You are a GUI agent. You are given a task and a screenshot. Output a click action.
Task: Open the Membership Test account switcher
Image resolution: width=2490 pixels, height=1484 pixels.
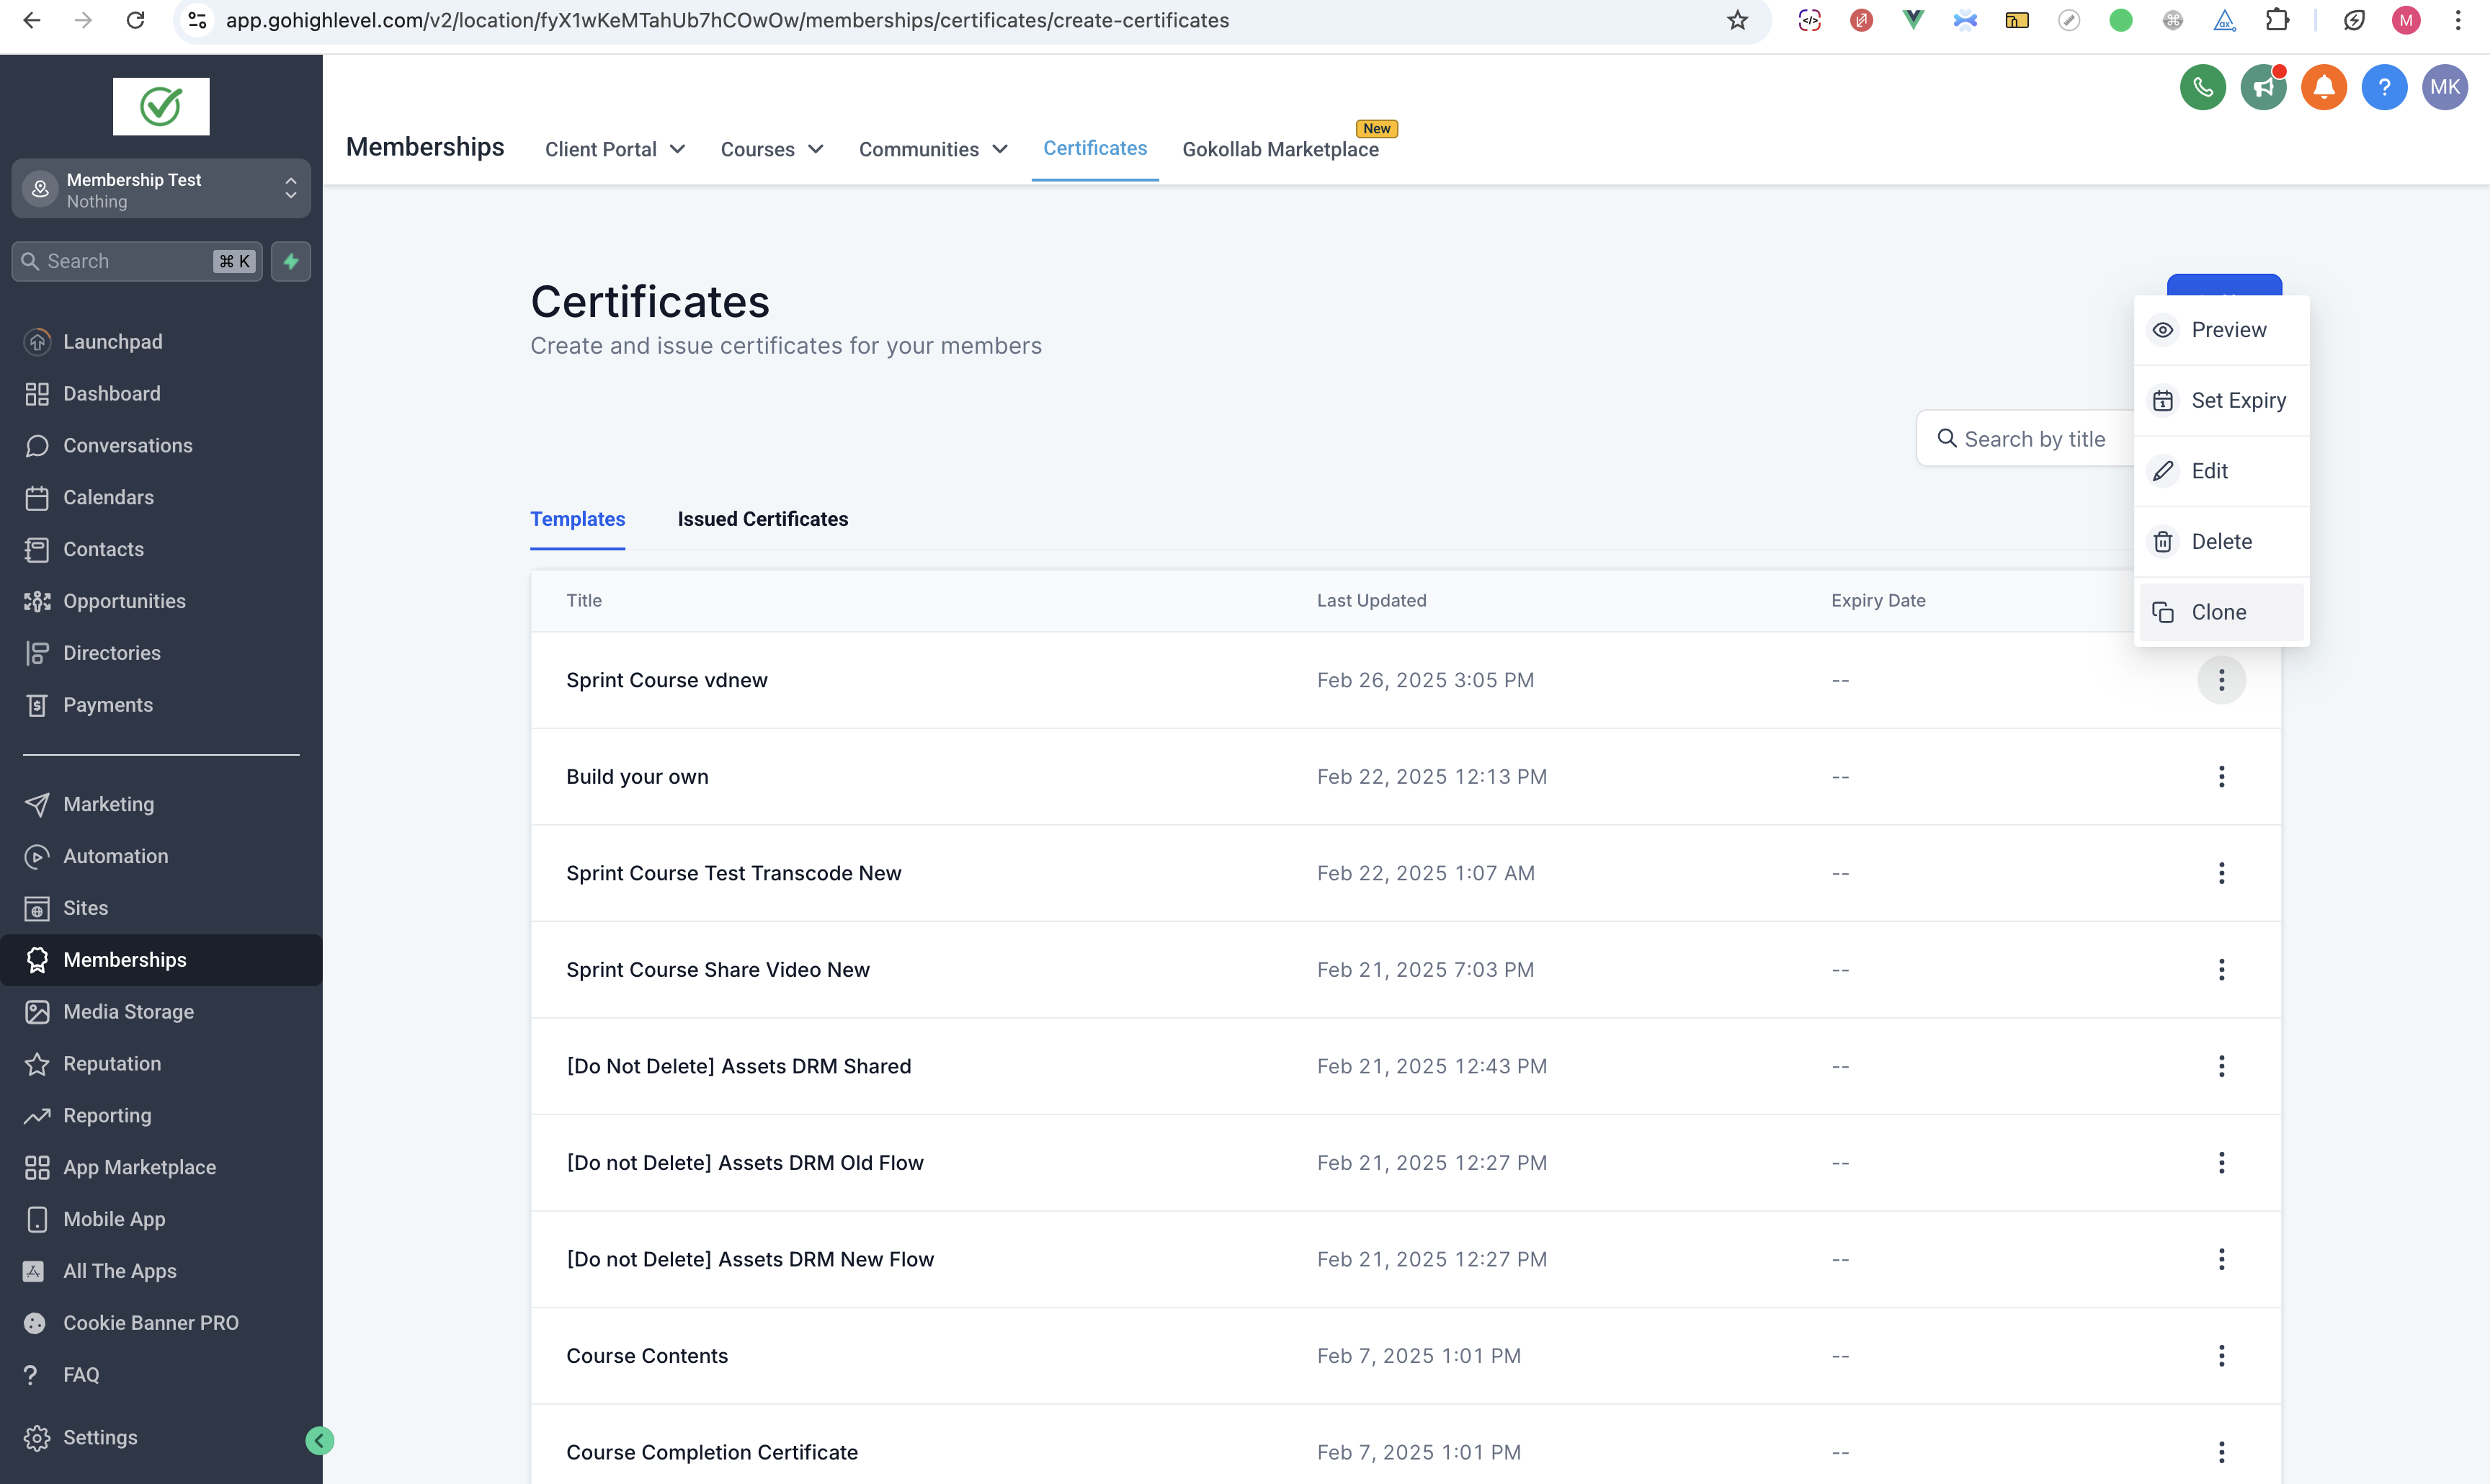[x=161, y=189]
